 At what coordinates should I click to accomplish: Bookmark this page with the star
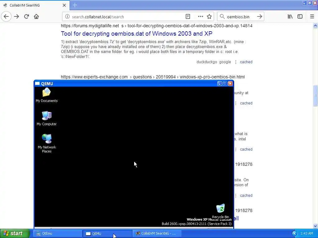(209, 17)
